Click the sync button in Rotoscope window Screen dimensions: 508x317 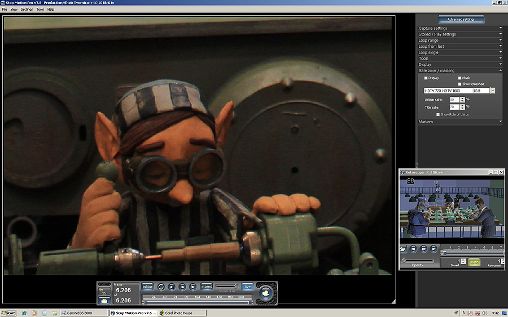click(x=474, y=262)
